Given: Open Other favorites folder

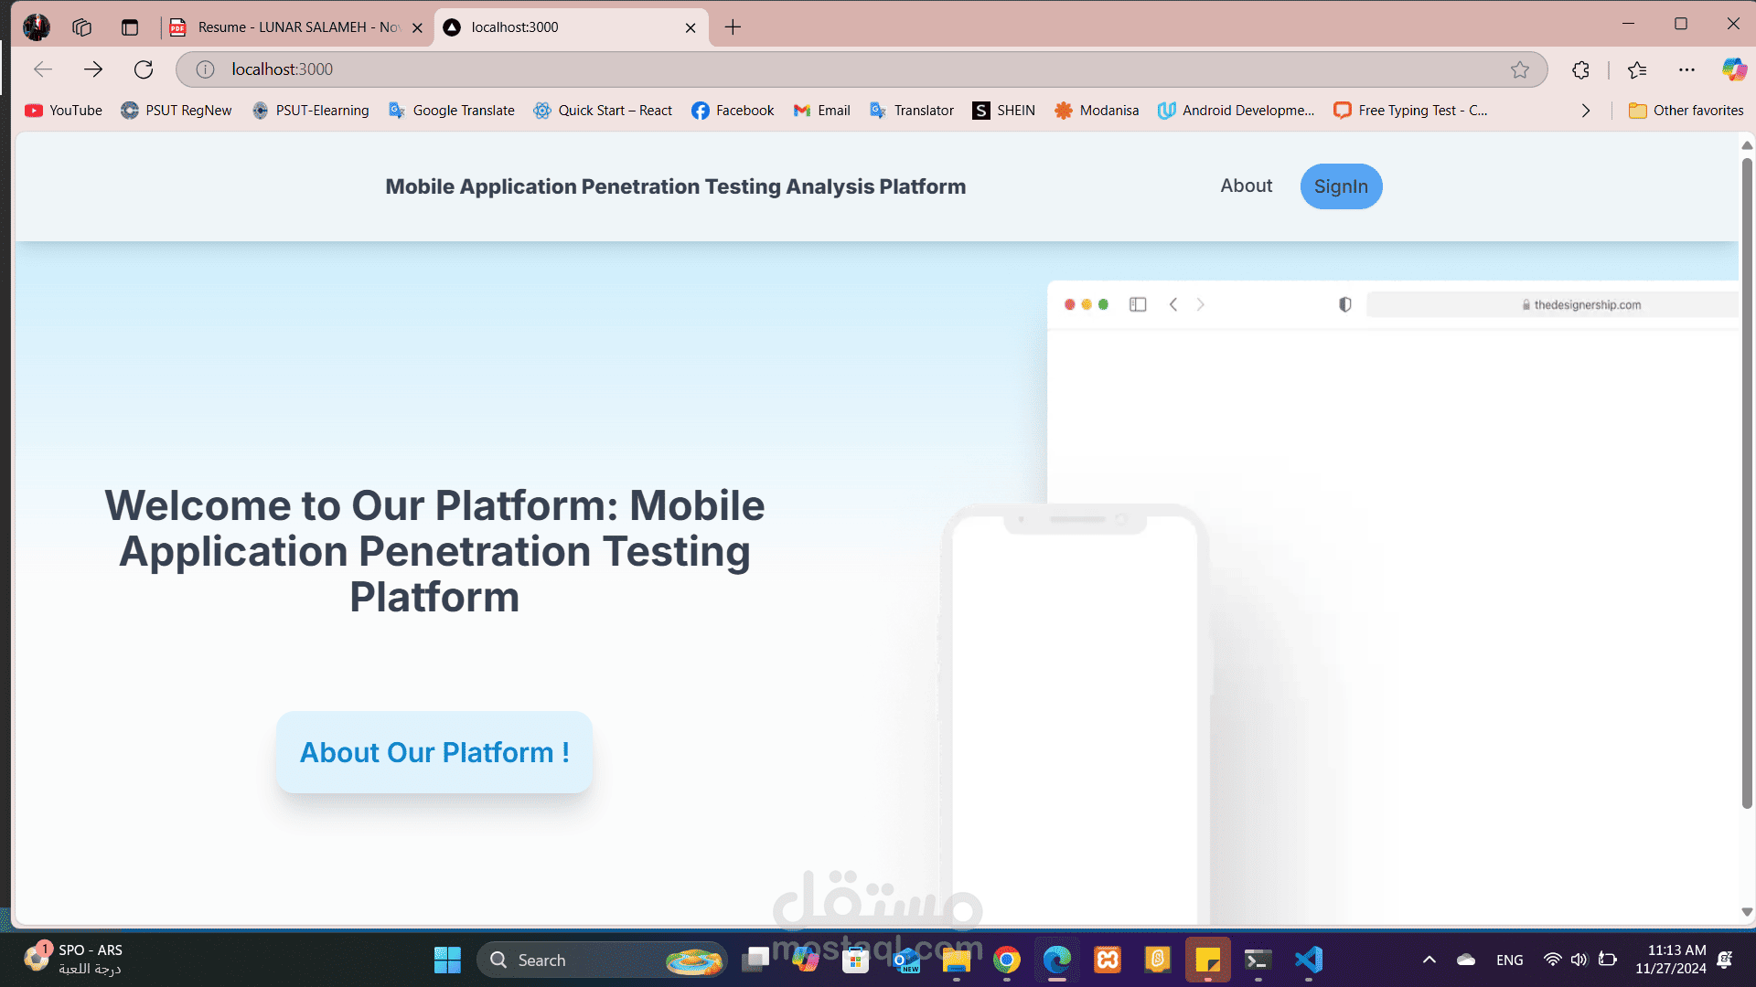Looking at the screenshot, I should pyautogui.click(x=1686, y=111).
